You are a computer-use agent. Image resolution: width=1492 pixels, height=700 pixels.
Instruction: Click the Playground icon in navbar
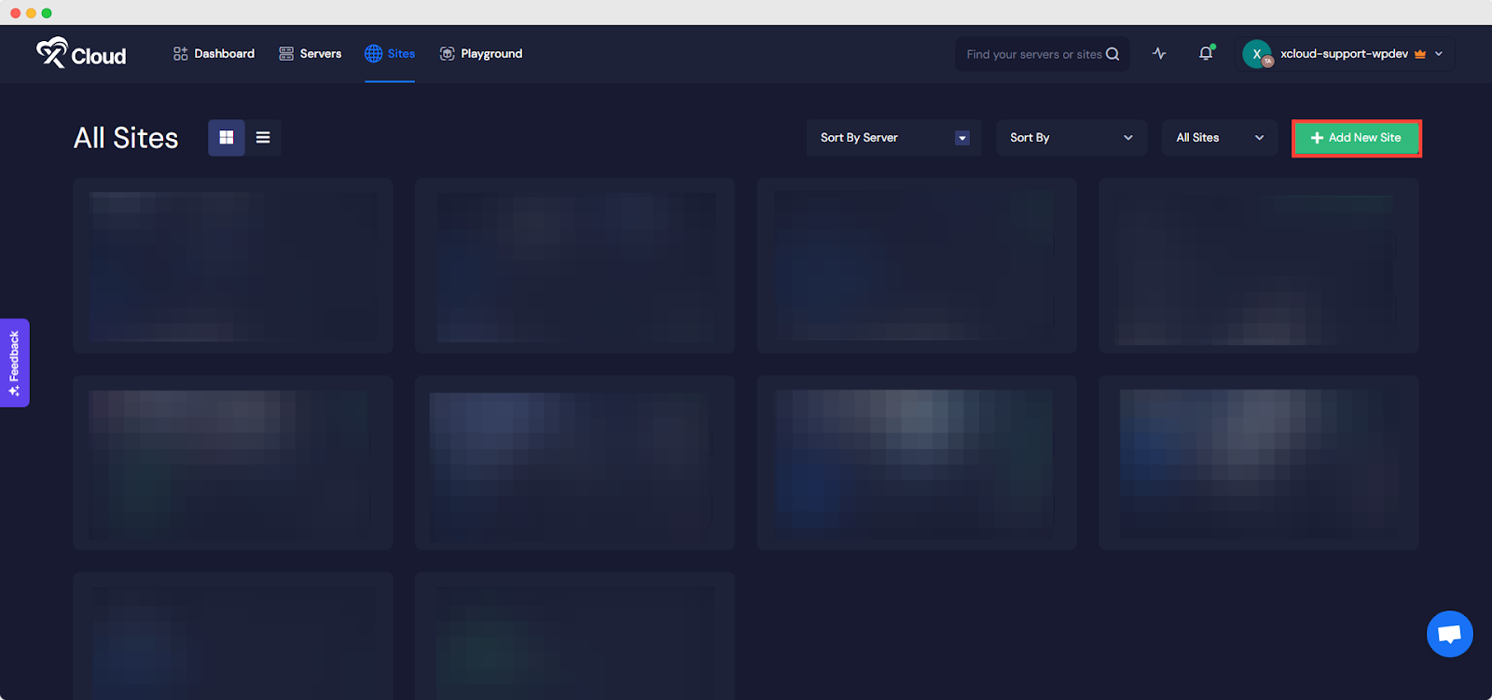[448, 53]
